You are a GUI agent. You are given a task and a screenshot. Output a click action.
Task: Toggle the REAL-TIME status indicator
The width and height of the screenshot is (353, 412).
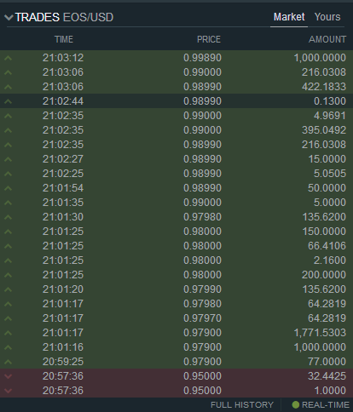[321, 404]
